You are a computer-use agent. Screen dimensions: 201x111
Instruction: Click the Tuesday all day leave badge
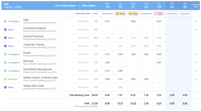[120, 14]
